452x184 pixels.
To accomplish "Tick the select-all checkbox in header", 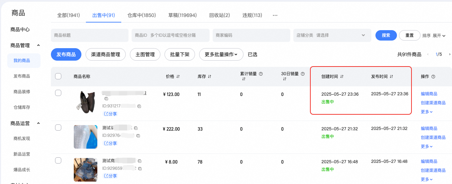I will pos(58,76).
